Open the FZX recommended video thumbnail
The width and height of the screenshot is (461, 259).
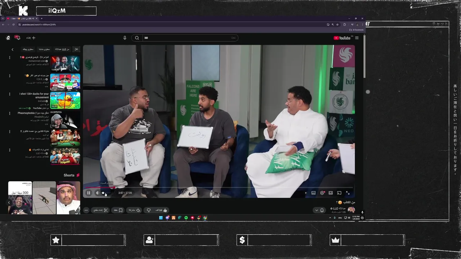[x=65, y=82]
